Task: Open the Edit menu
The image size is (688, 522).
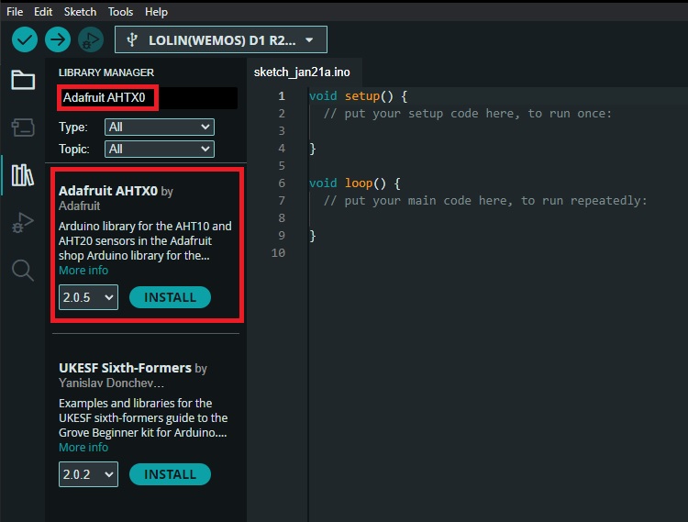Action: tap(43, 12)
